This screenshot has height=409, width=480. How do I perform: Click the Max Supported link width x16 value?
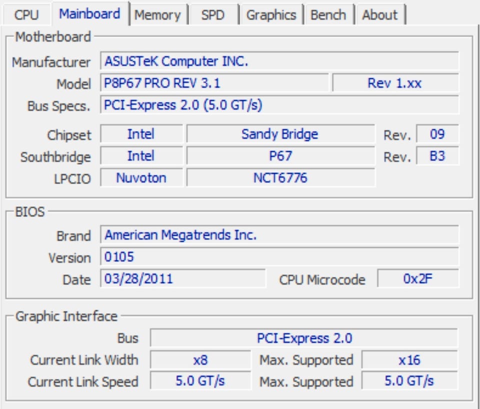pos(409,359)
